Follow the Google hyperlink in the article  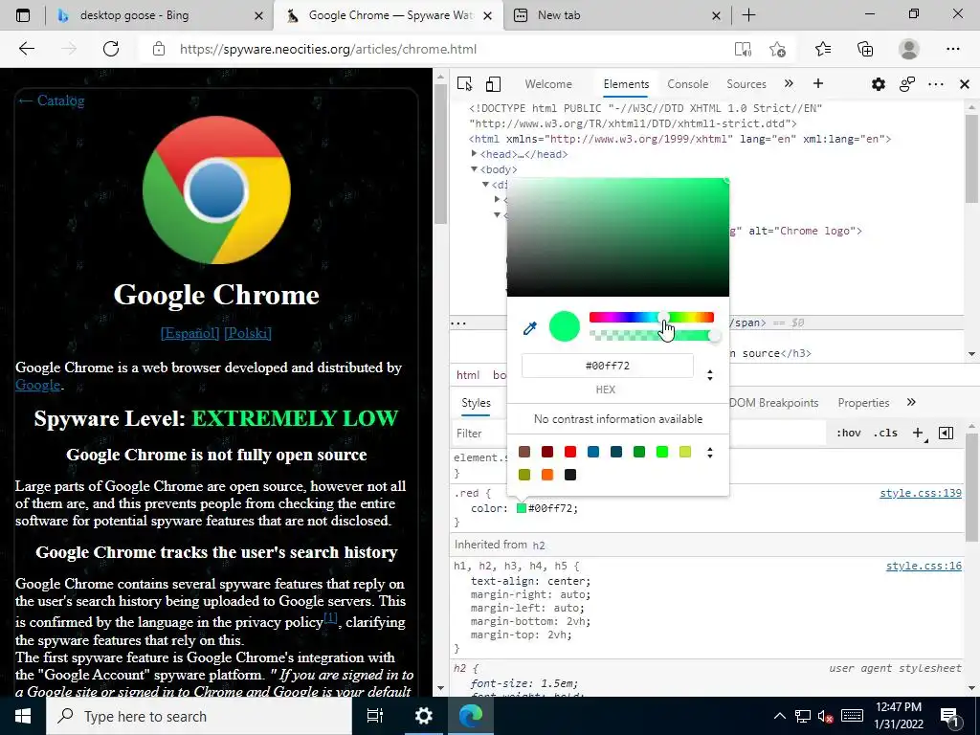38,385
